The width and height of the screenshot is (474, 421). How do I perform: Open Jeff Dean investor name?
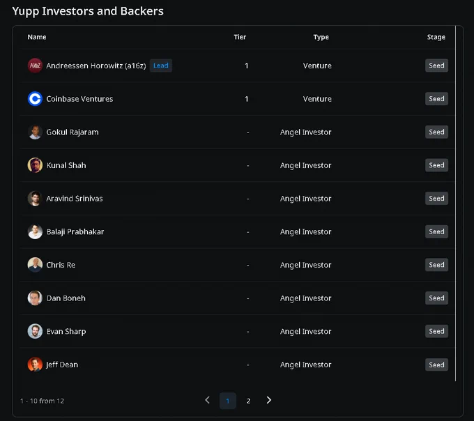pyautogui.click(x=62, y=365)
